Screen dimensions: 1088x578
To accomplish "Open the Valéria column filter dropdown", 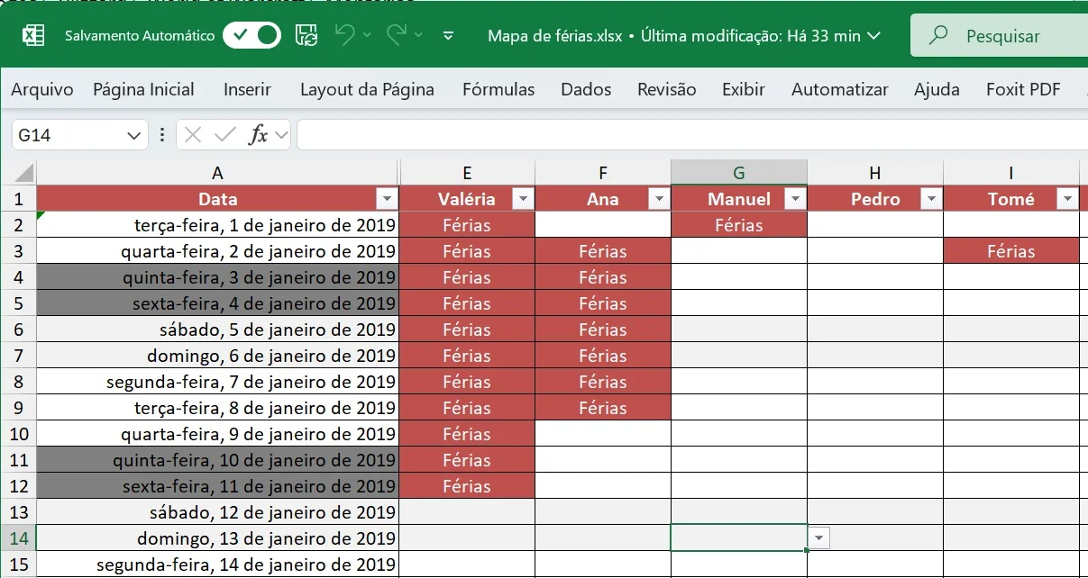I will [523, 199].
